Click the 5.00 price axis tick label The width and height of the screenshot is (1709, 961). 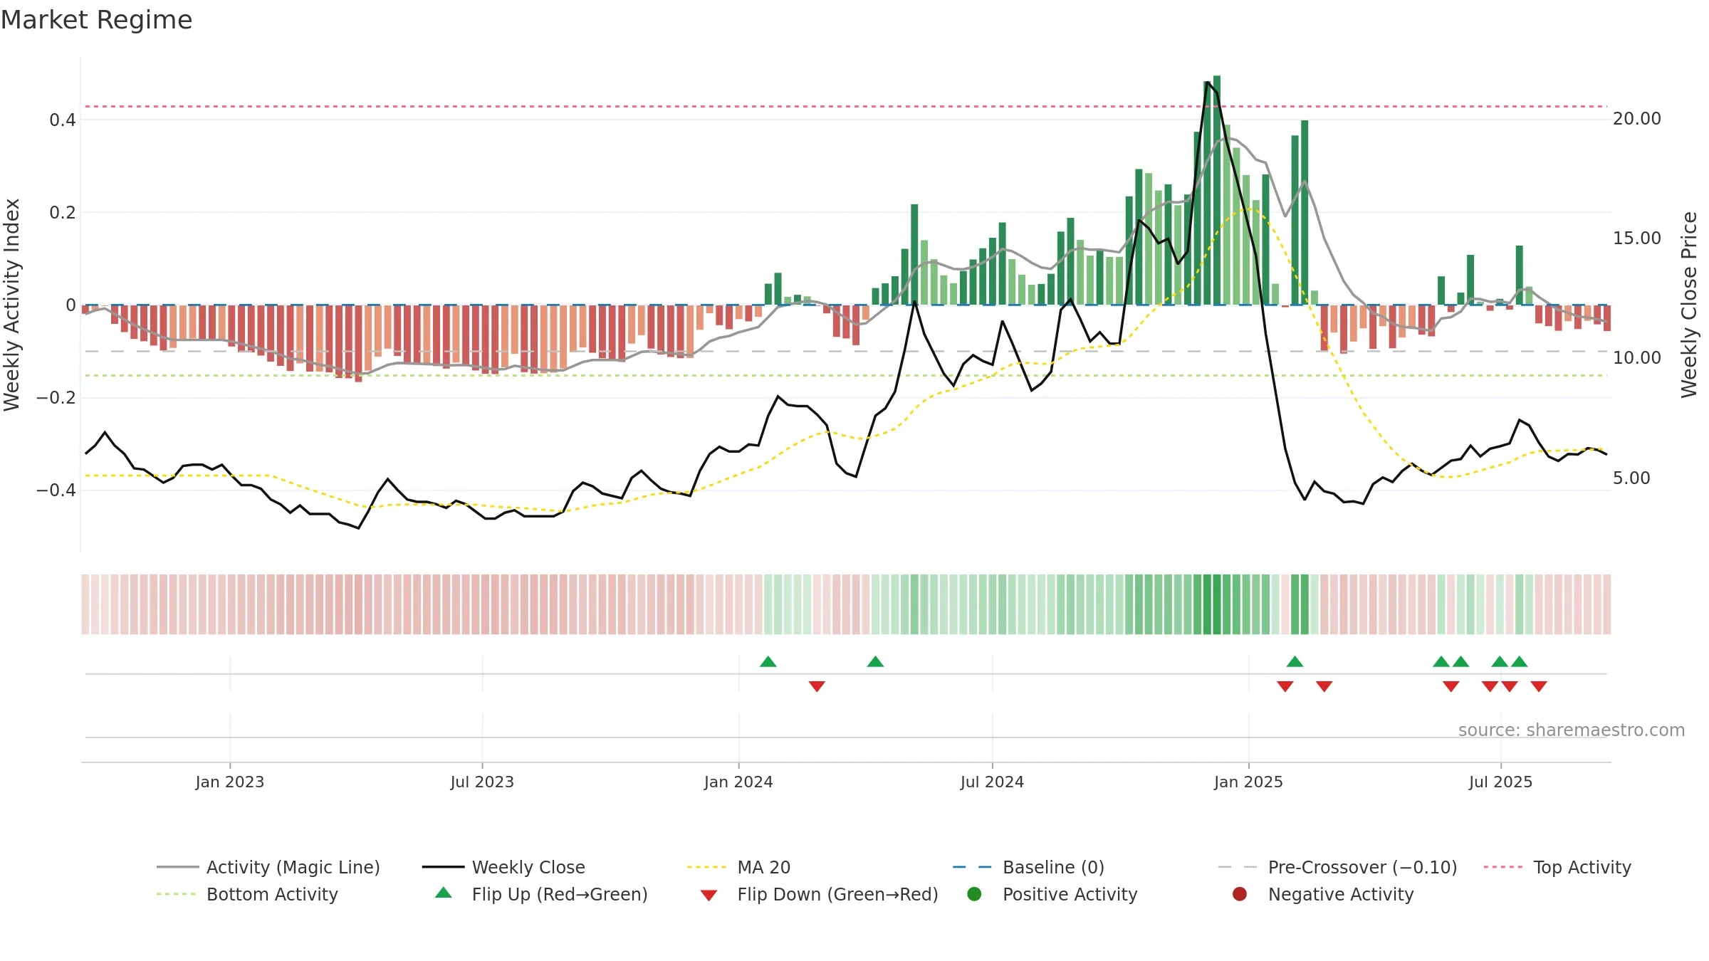[1631, 478]
